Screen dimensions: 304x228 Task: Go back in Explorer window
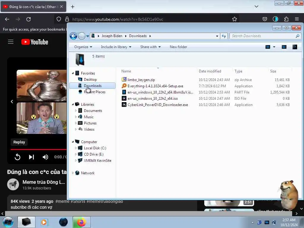[74, 36]
